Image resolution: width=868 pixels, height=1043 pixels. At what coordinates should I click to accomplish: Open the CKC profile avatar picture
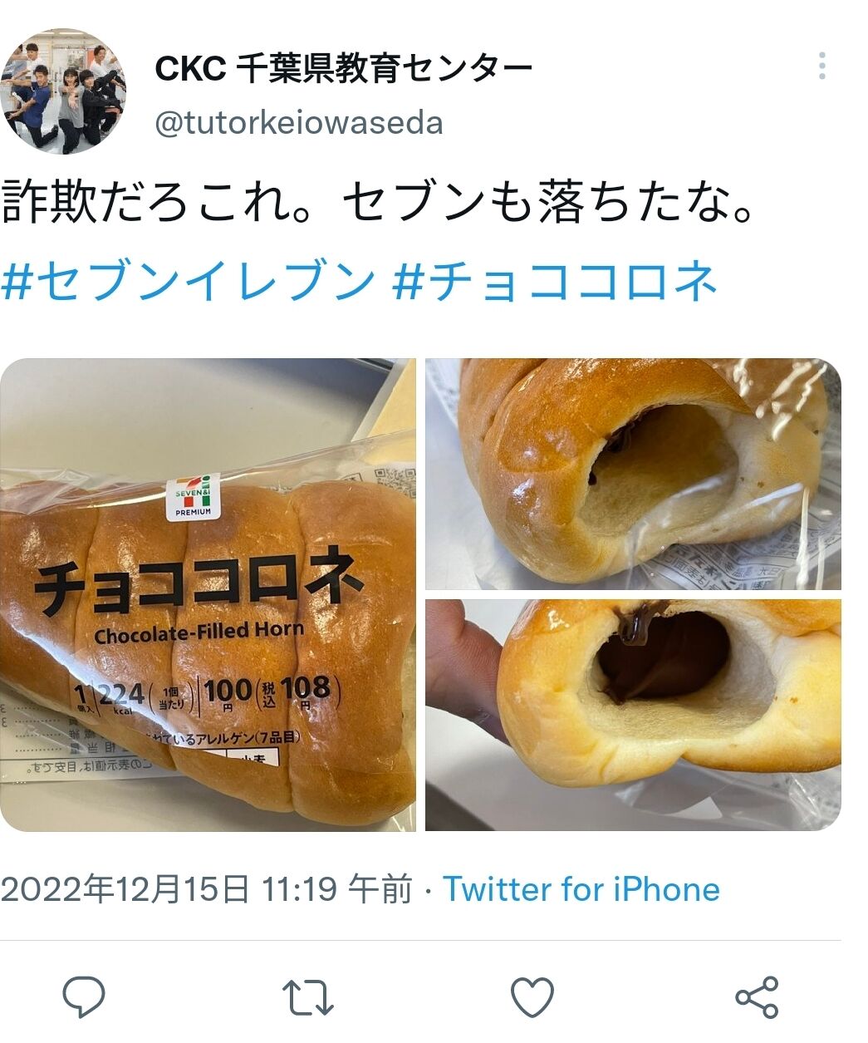pos(63,91)
